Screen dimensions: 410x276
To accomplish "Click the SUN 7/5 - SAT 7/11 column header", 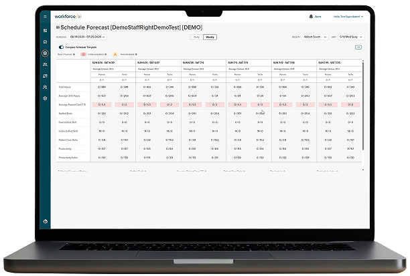I will (238, 63).
